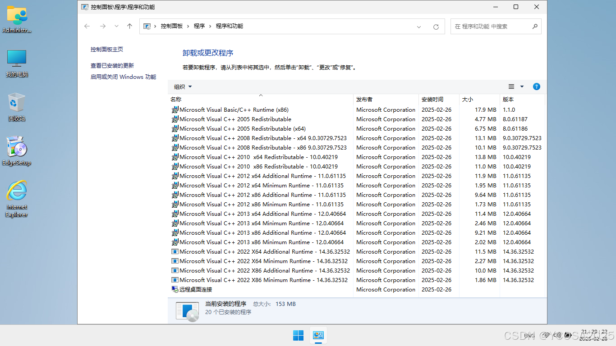Open the recent locations chevron
616x346 pixels.
116,26
